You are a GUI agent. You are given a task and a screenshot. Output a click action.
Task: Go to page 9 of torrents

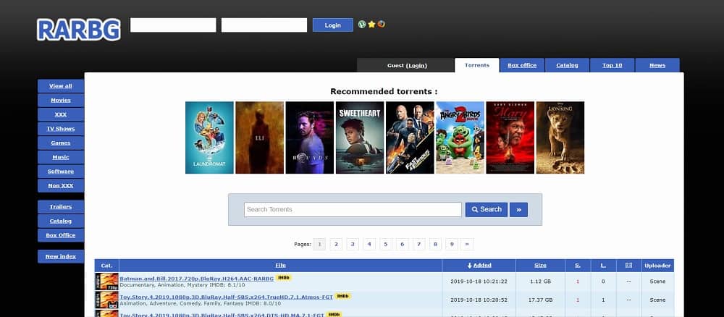[x=452, y=244]
